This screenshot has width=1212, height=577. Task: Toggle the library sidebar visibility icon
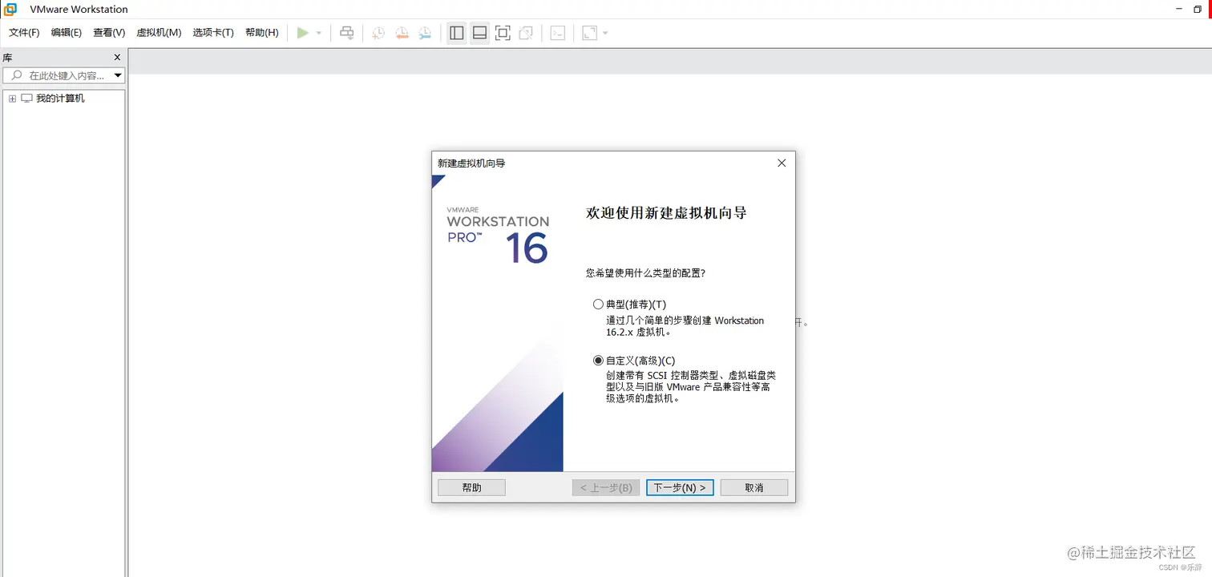(x=456, y=33)
